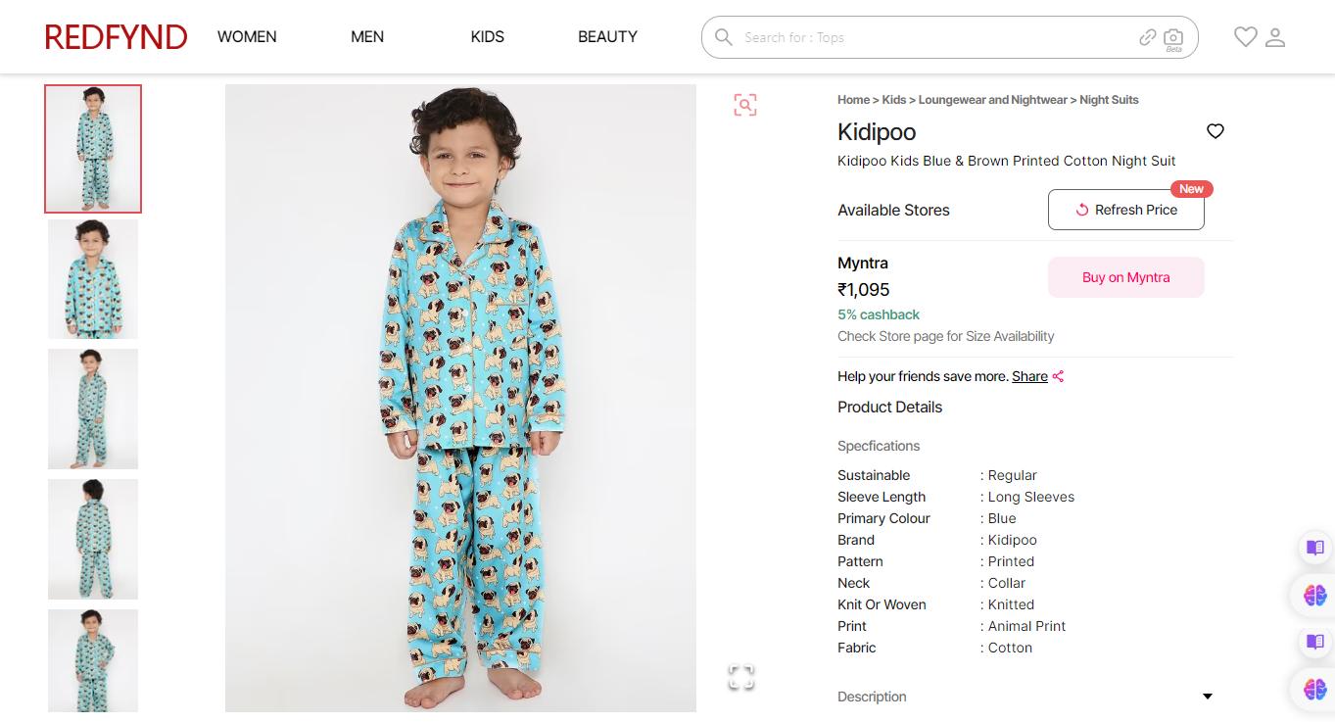The height and width of the screenshot is (722, 1335).
Task: Click the visual search icon beside product image
Action: click(745, 105)
